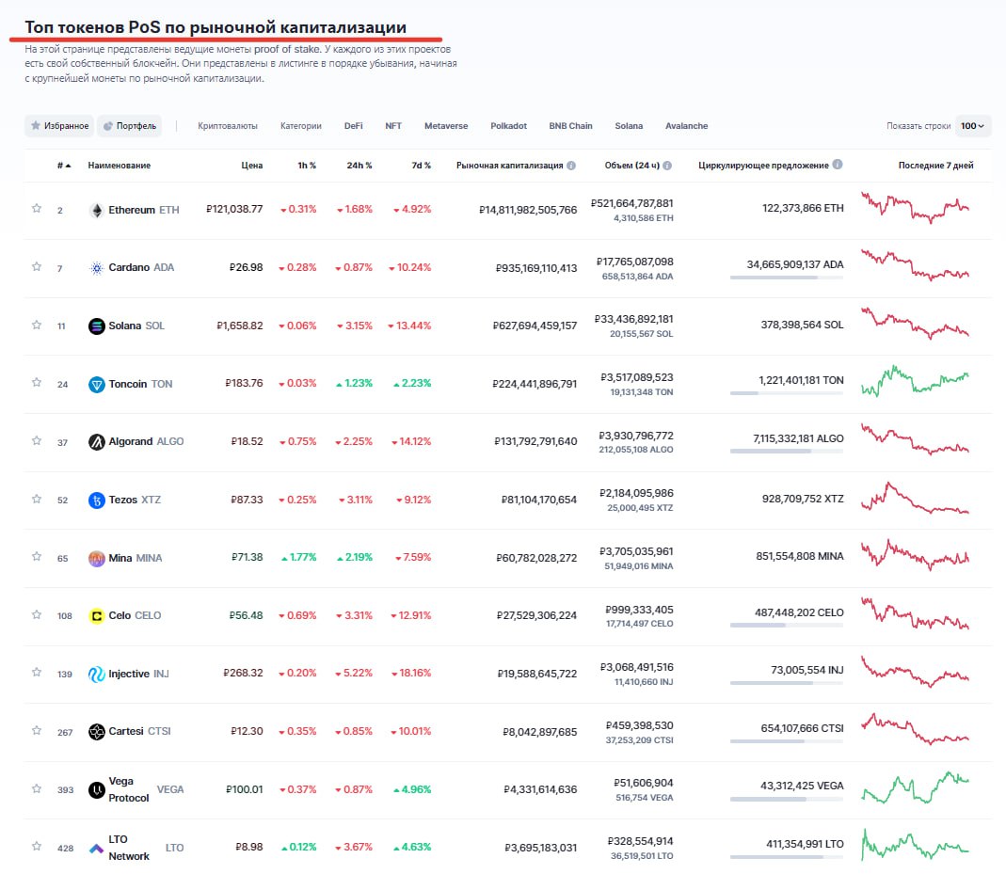The image size is (1006, 874).
Task: Open info icon beside Рыночная капитализация header
Action: [571, 166]
